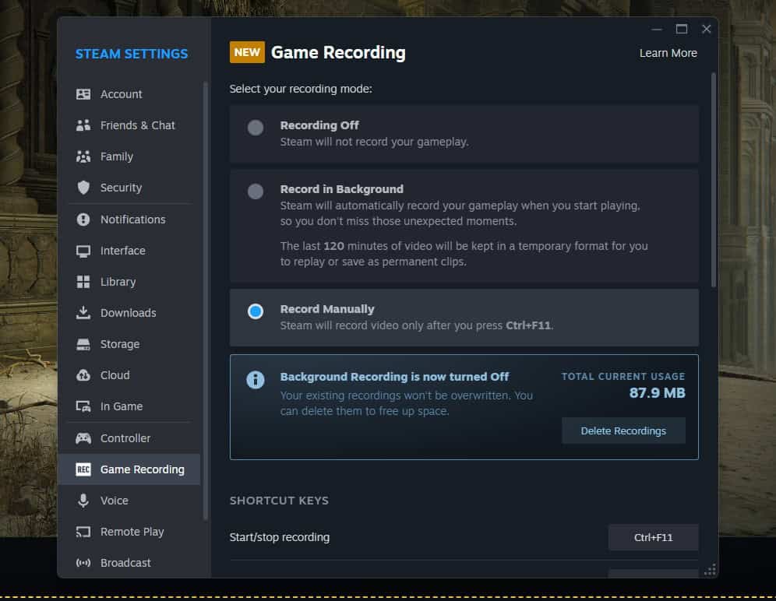Click the sidebar vertical scrollbar

(x=206, y=300)
